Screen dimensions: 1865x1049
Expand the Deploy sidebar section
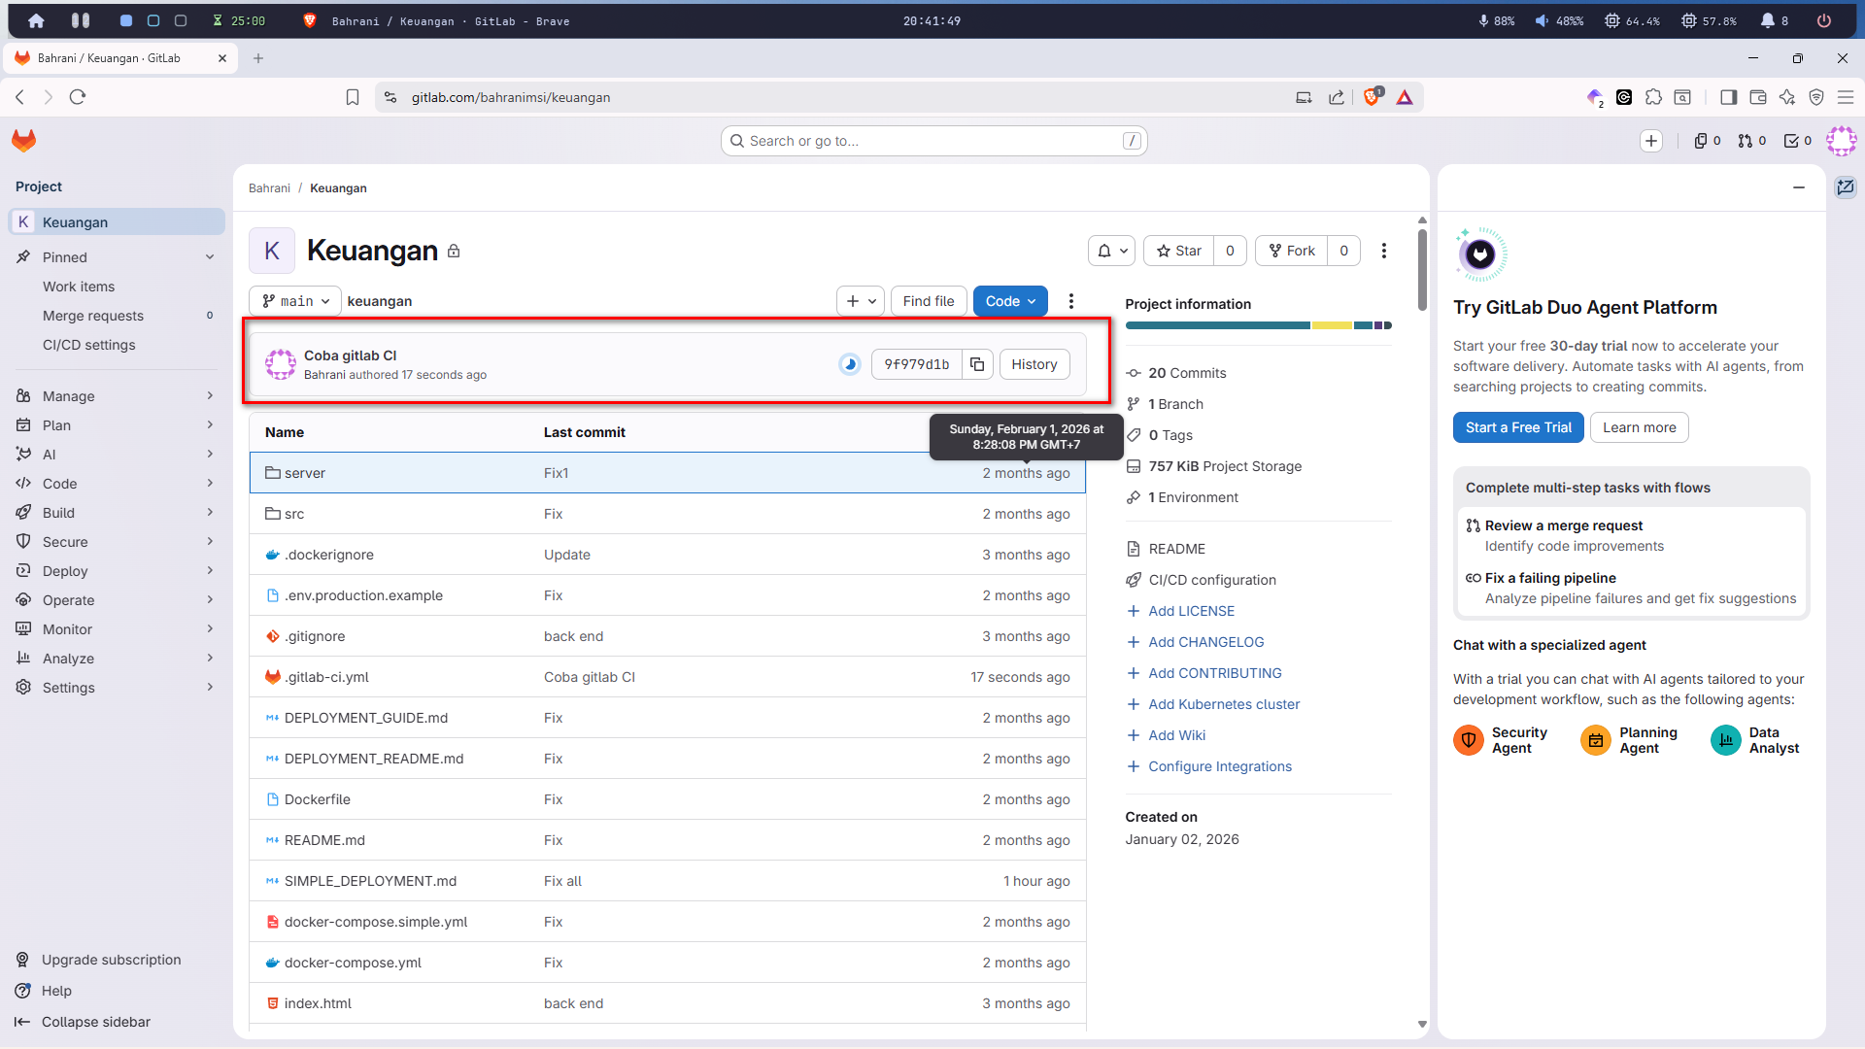click(x=117, y=571)
